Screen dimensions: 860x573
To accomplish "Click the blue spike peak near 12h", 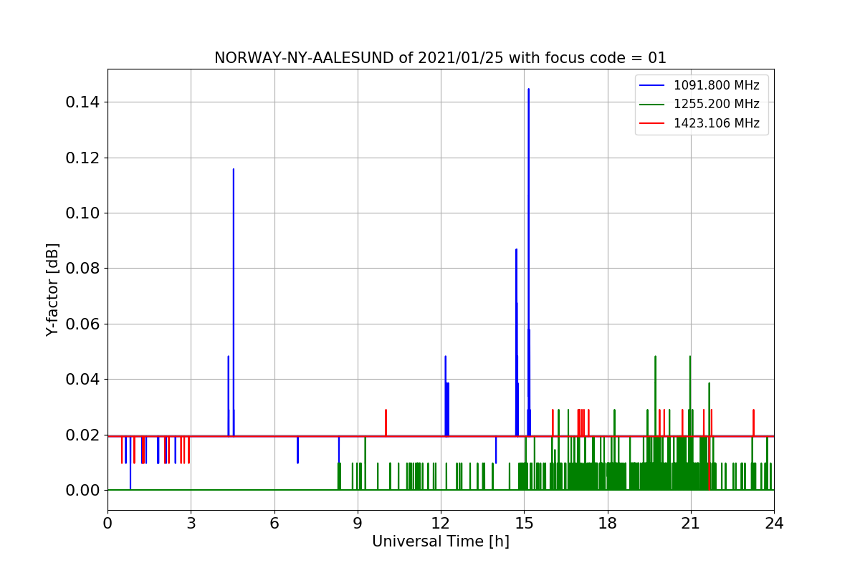I will [445, 357].
